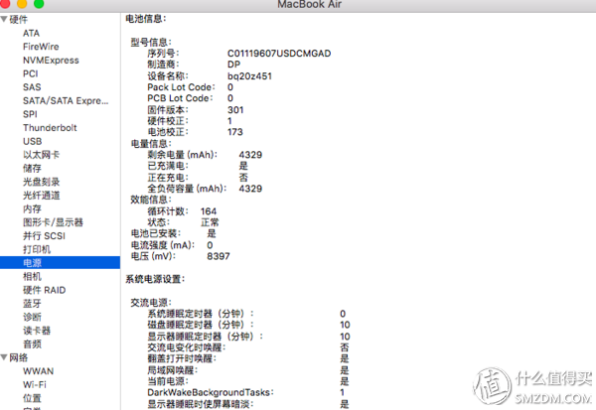Click the voltage value 8397

point(219,256)
